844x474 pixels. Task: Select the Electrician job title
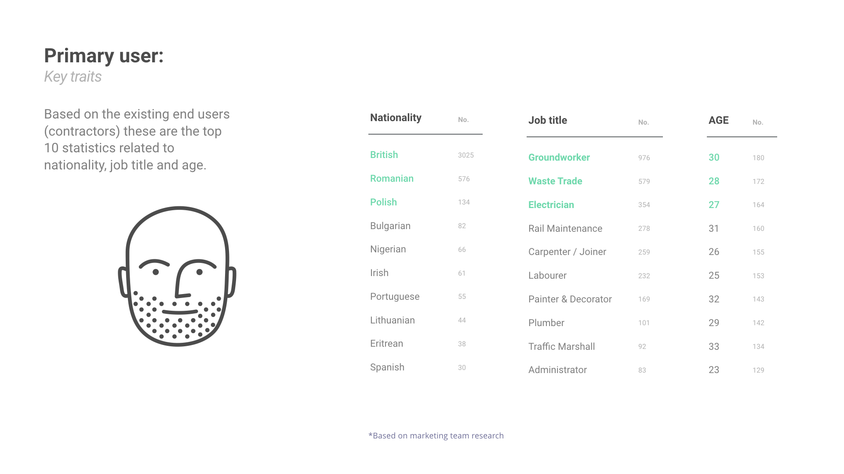coord(551,205)
